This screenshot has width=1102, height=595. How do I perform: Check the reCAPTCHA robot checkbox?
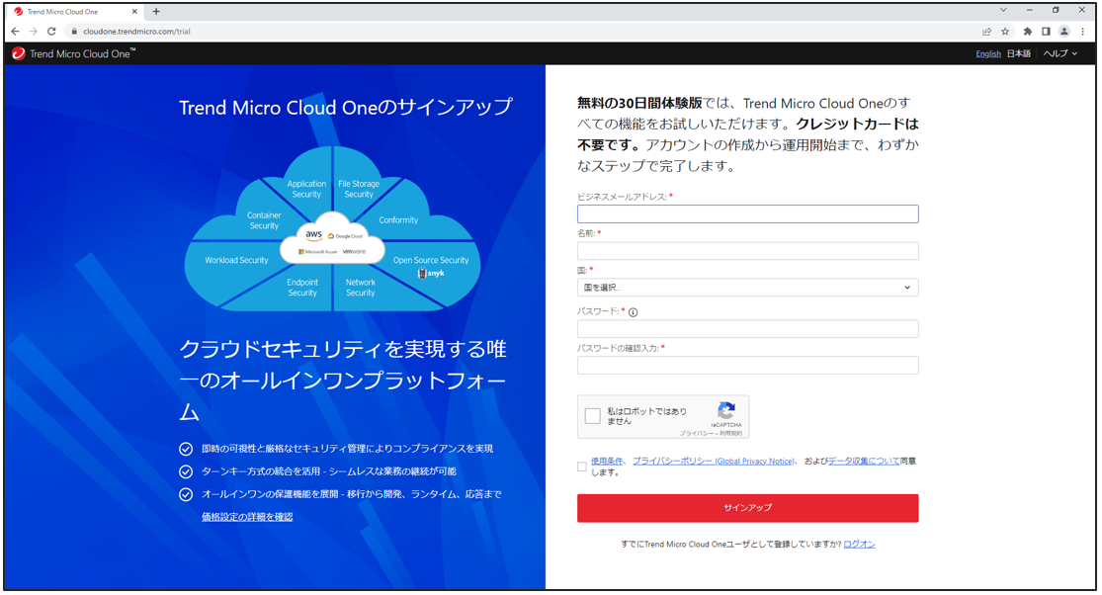[592, 416]
